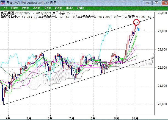
Task: Click the 23,000 price axis label
Action: coord(162,49)
